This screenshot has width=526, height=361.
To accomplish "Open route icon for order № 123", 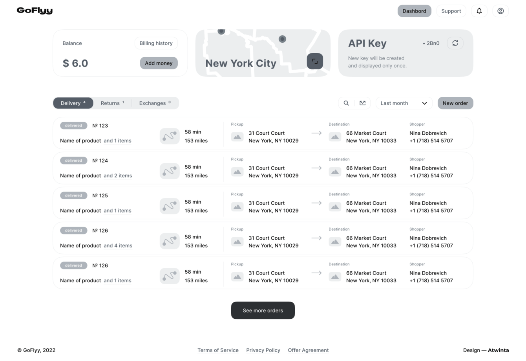I will point(170,136).
